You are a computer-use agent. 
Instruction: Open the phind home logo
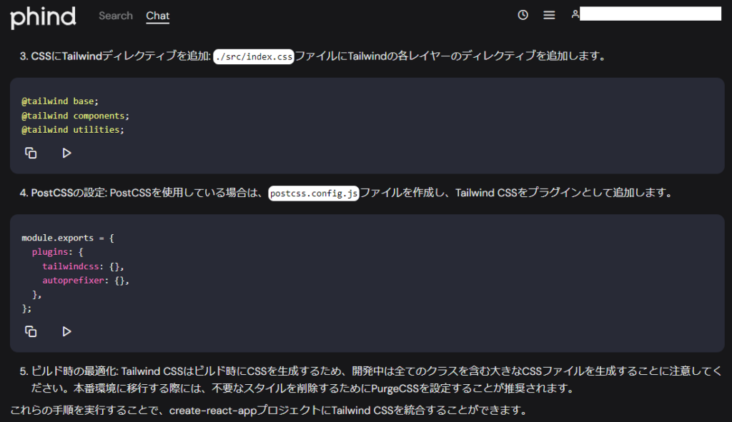(x=43, y=17)
